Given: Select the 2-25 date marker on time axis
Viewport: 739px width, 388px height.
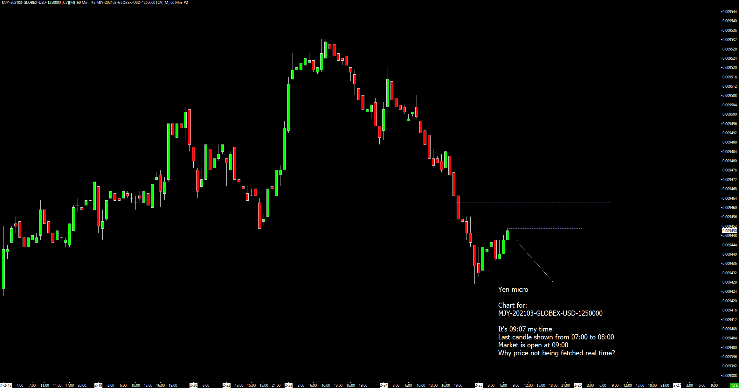Looking at the screenshot, I should (479, 385).
